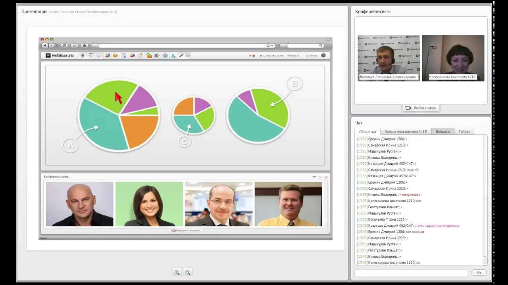Click Колесникова Анастасия's 'ок' chat message

tap(418, 262)
